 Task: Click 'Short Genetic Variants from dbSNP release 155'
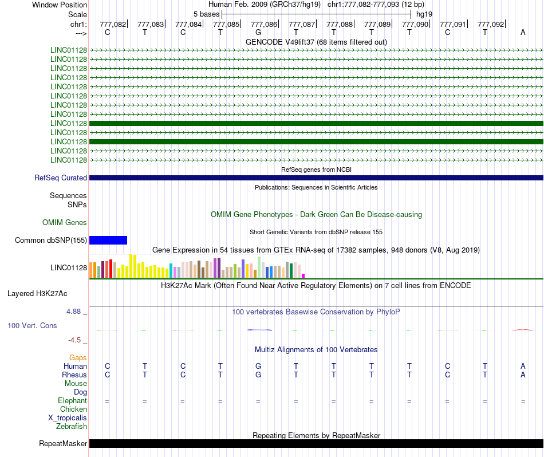pos(316,232)
